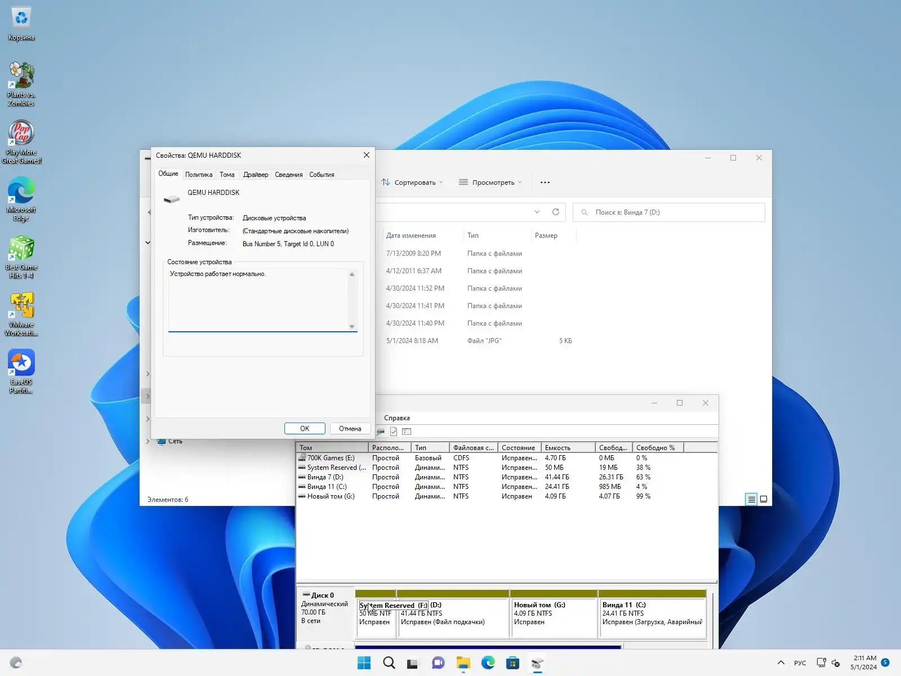
Task: Open Microsoft Store from the taskbar
Action: (513, 663)
